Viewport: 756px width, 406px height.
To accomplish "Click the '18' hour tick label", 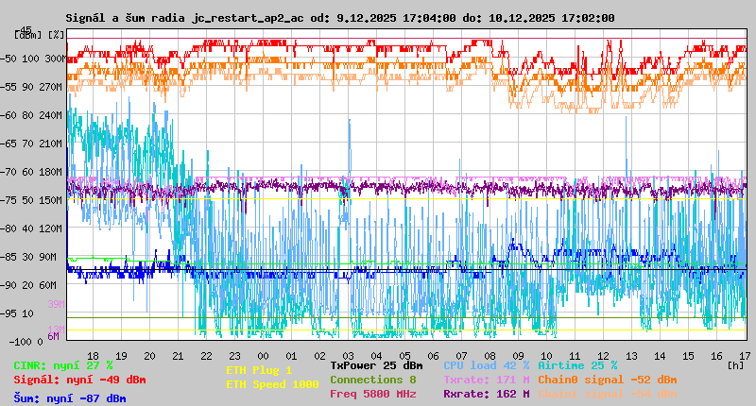I will 93,356.
